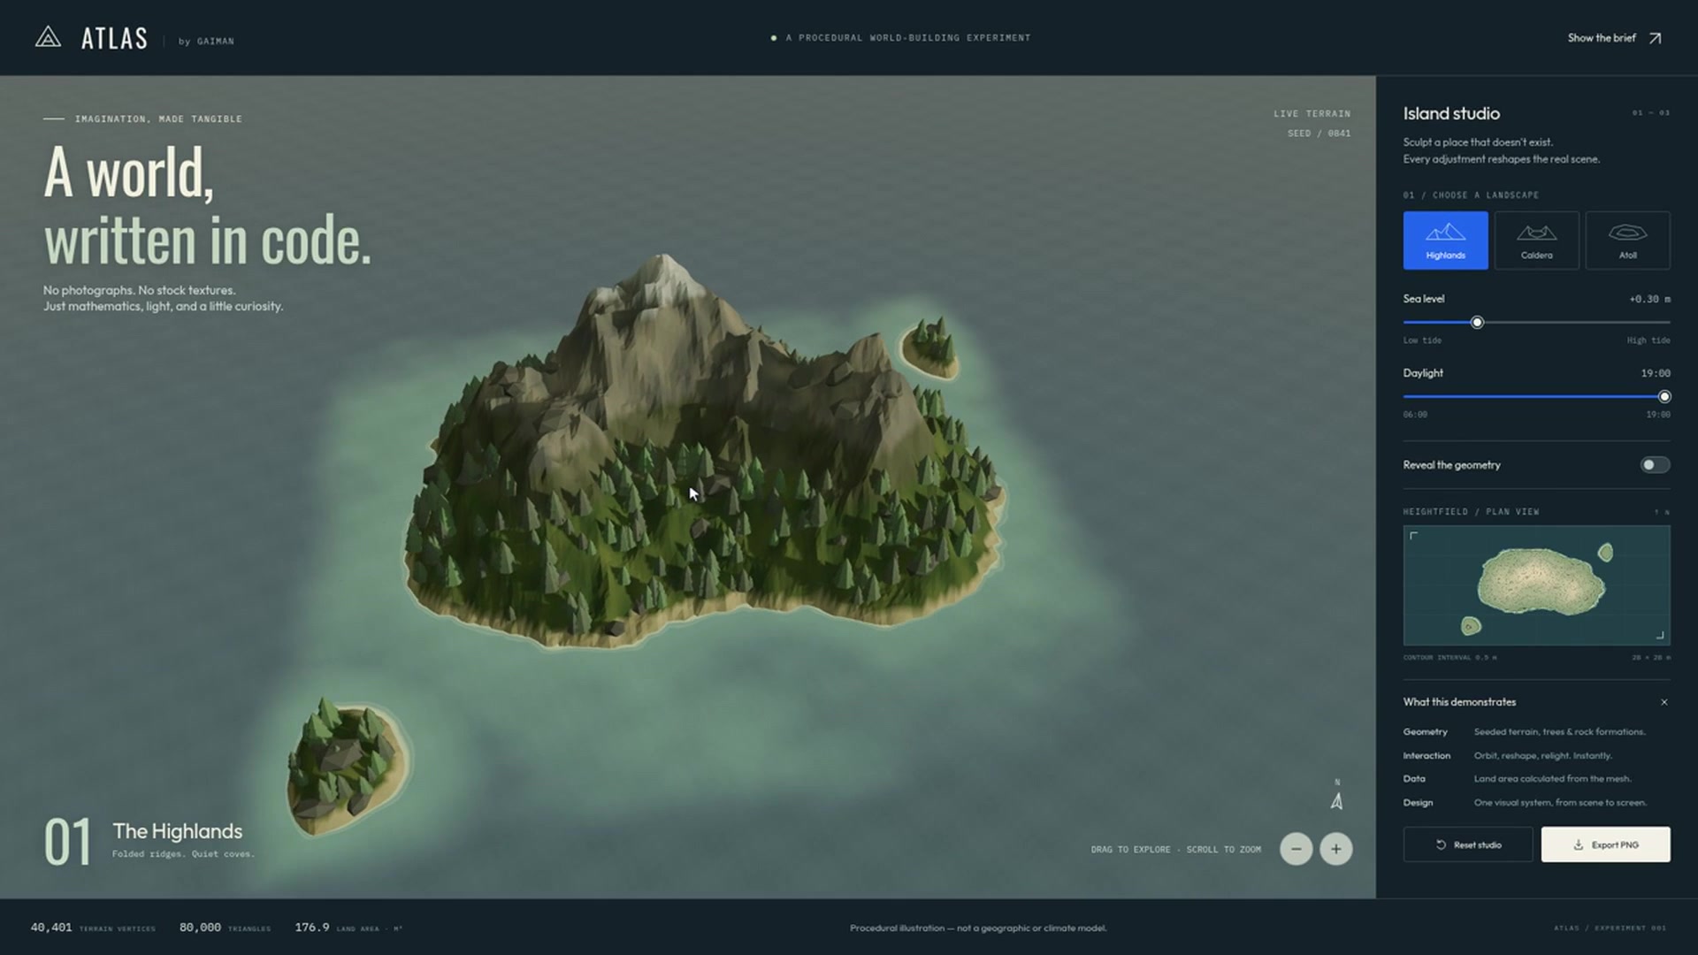Click the Data row description
Image resolution: width=1698 pixels, height=955 pixels.
1552,779
